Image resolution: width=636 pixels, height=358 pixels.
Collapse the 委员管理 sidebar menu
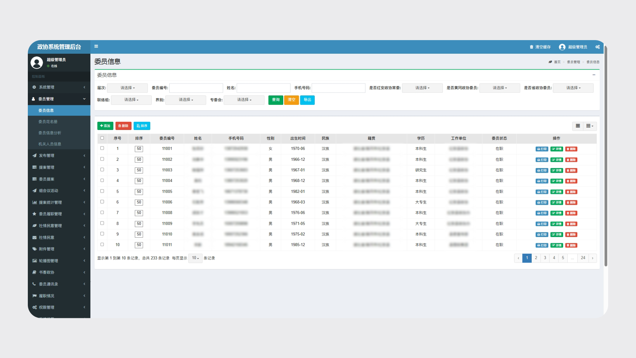[59, 99]
